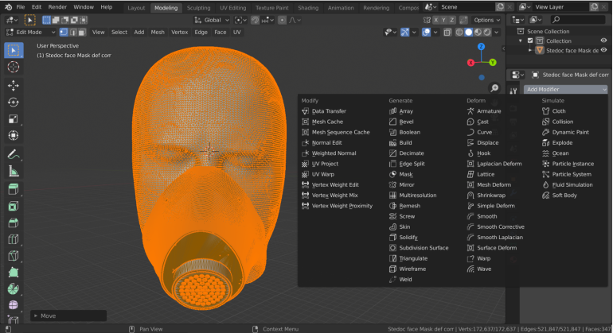Choose Subdivision Surface modifier
This screenshot has height=333, width=613.
coord(423,247)
